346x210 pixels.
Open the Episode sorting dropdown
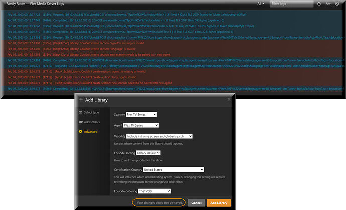148,153
